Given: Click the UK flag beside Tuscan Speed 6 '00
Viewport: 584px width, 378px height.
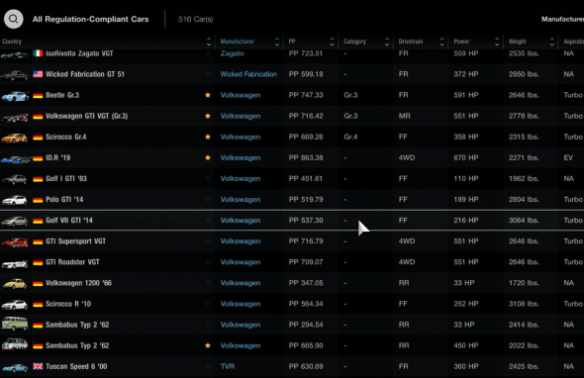Looking at the screenshot, I should point(38,366).
